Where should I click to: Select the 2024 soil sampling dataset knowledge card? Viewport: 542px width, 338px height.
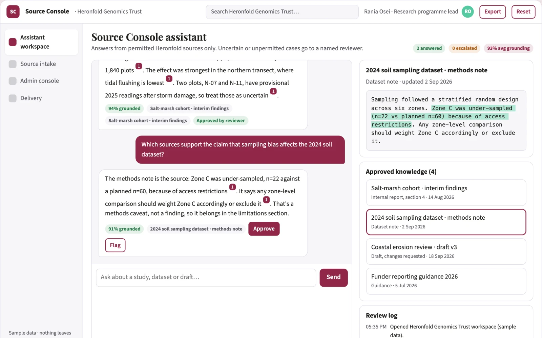pyautogui.click(x=446, y=222)
